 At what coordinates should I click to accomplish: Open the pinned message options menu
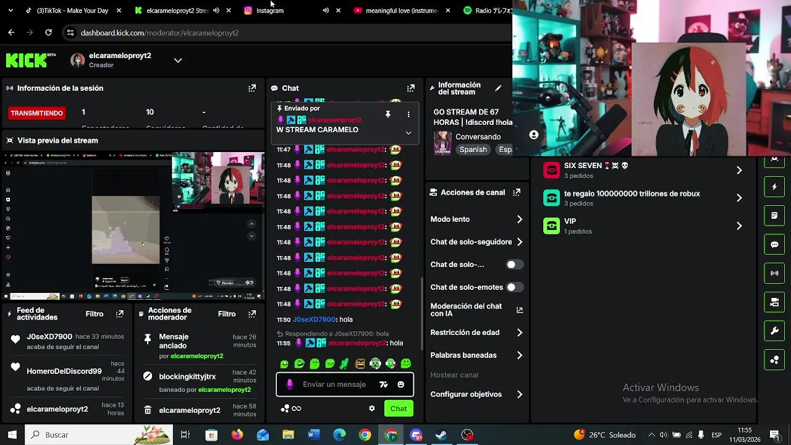click(x=408, y=114)
